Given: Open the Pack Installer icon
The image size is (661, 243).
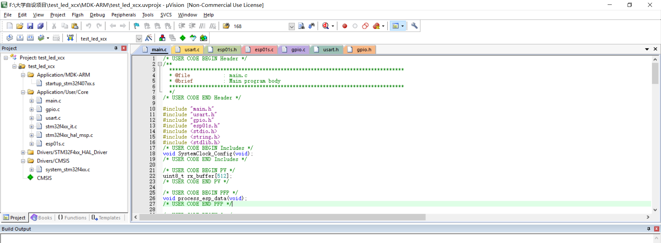Looking at the screenshot, I should pyautogui.click(x=203, y=38).
